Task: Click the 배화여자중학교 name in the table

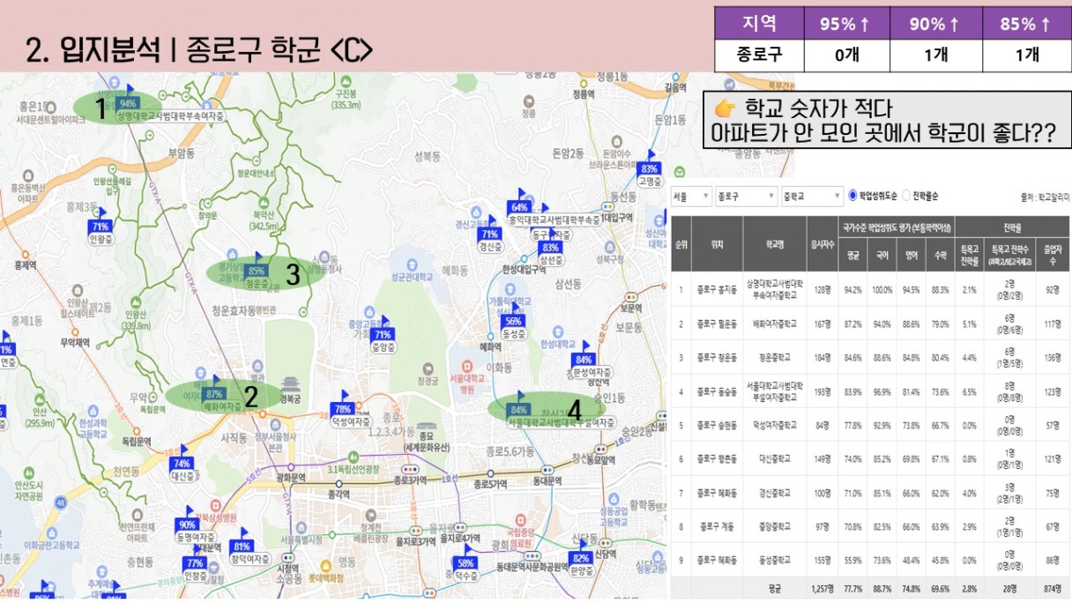Action: tap(775, 324)
